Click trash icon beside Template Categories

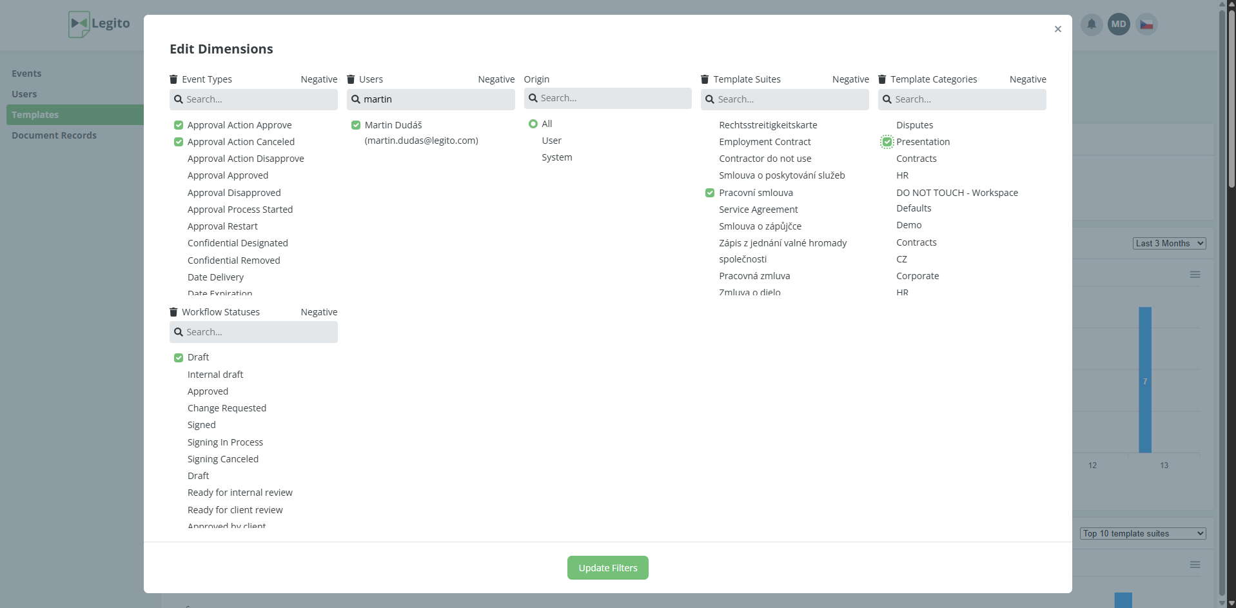coord(882,79)
